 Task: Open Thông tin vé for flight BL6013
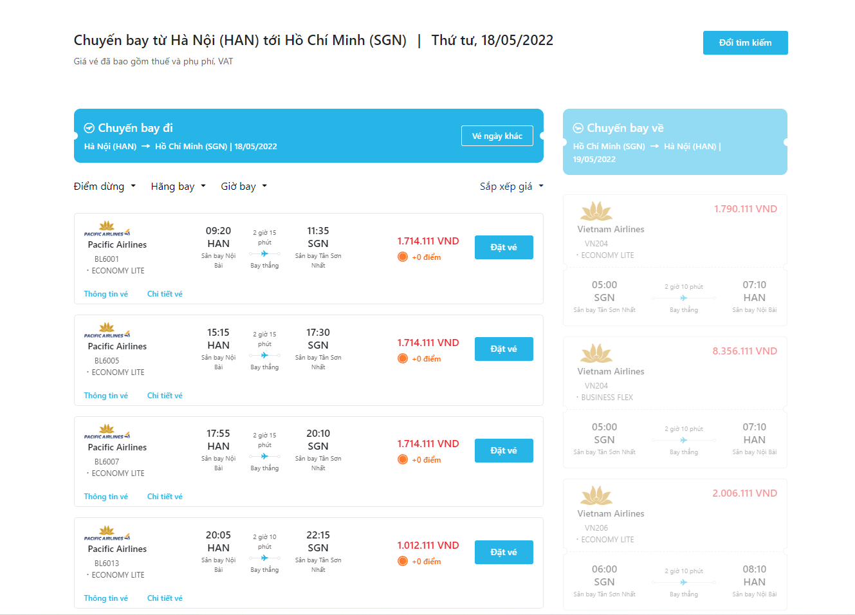click(x=106, y=598)
